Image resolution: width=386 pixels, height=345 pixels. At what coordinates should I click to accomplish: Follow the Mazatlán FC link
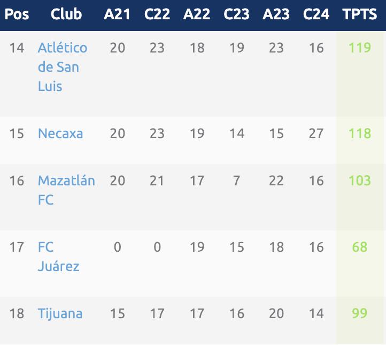pyautogui.click(x=66, y=190)
